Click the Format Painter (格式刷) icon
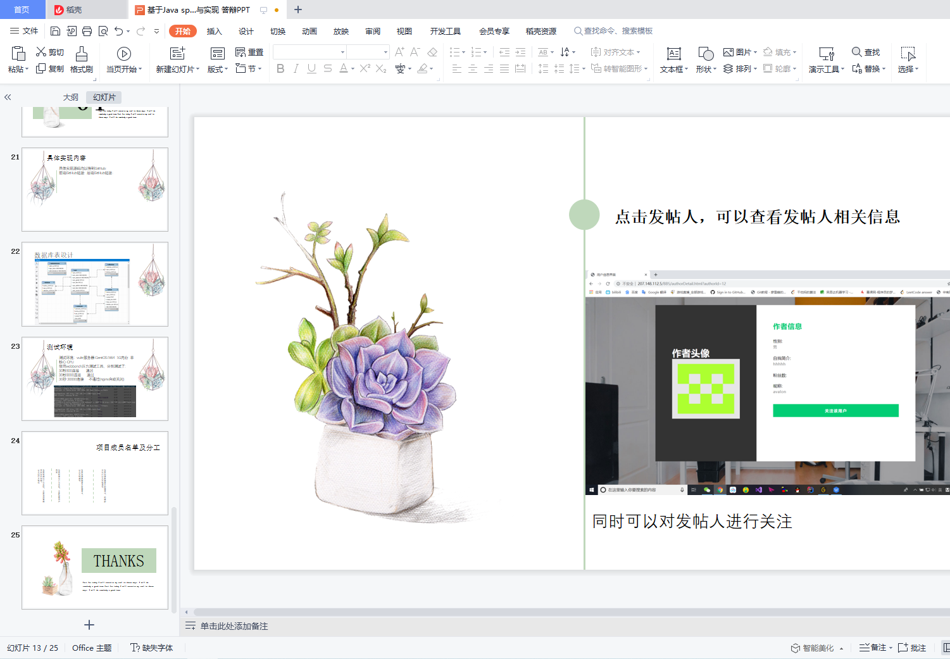 [82, 53]
